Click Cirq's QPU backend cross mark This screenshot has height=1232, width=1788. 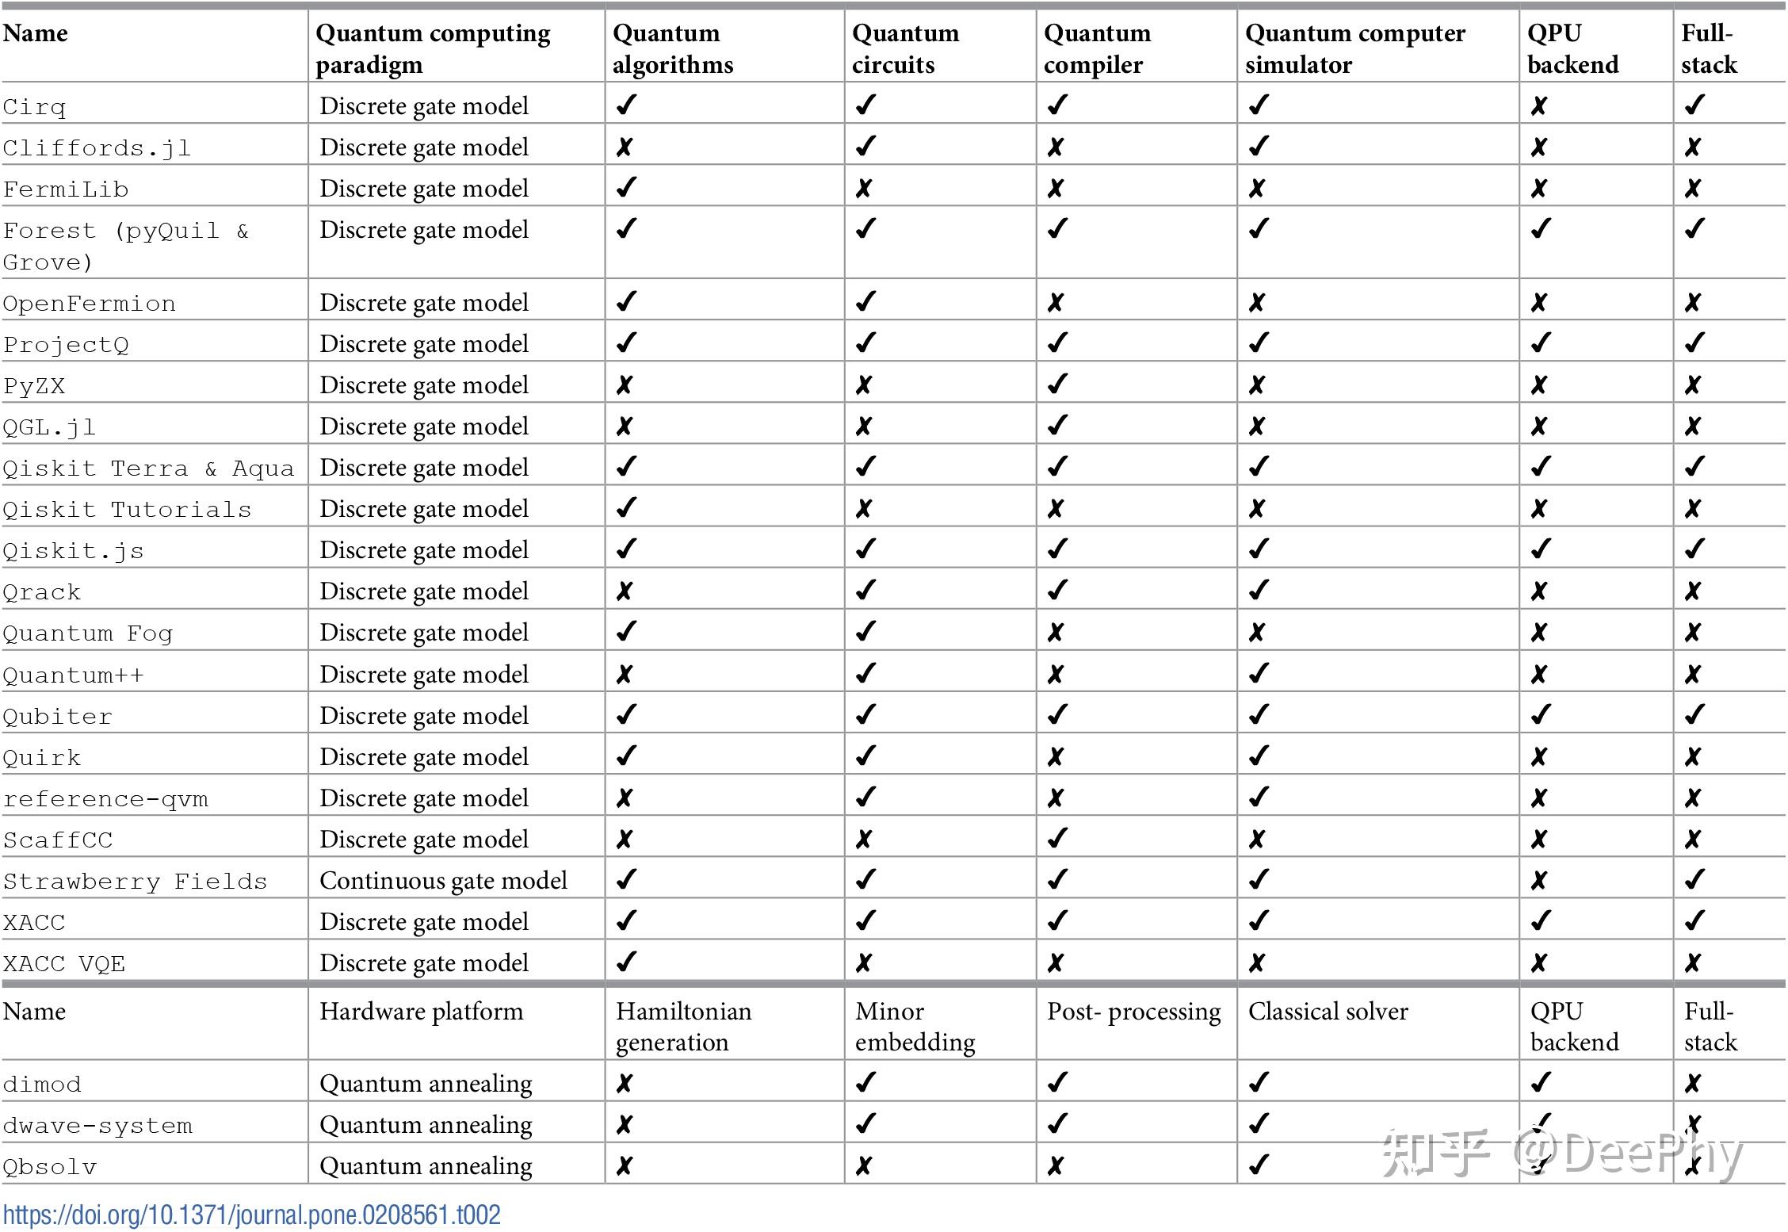coord(1538,106)
